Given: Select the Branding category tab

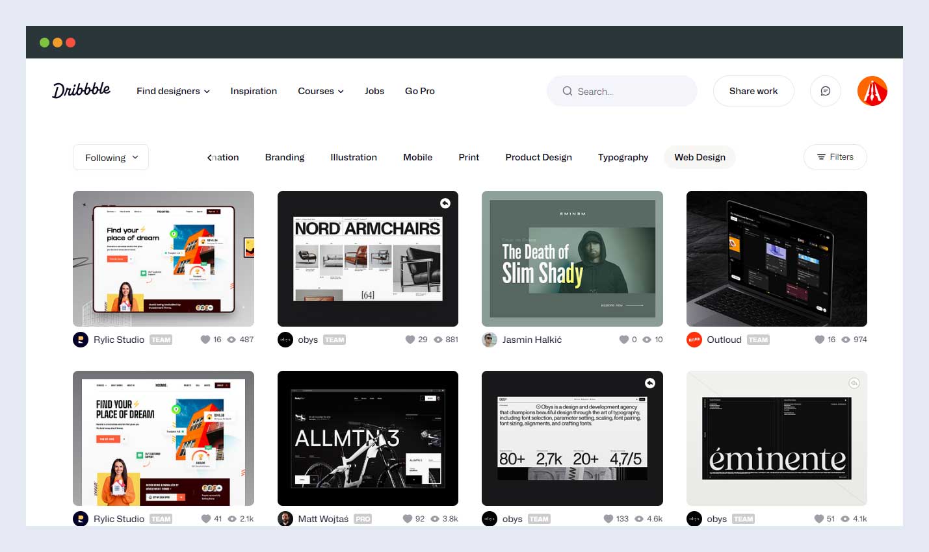Looking at the screenshot, I should coord(285,157).
